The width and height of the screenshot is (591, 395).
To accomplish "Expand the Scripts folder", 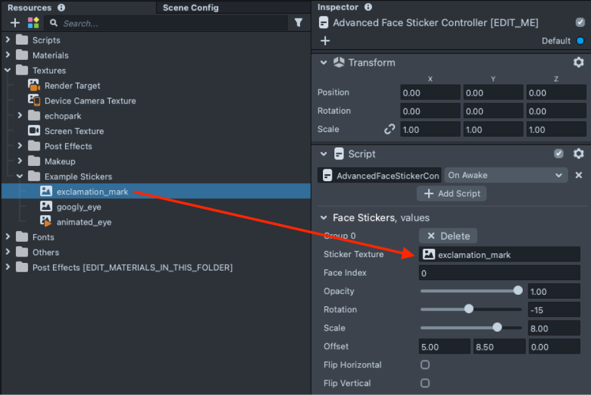I will (8, 40).
